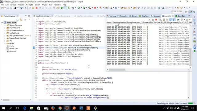197x111 pixels.
Task: Open the Window menu
Action: 58,5
